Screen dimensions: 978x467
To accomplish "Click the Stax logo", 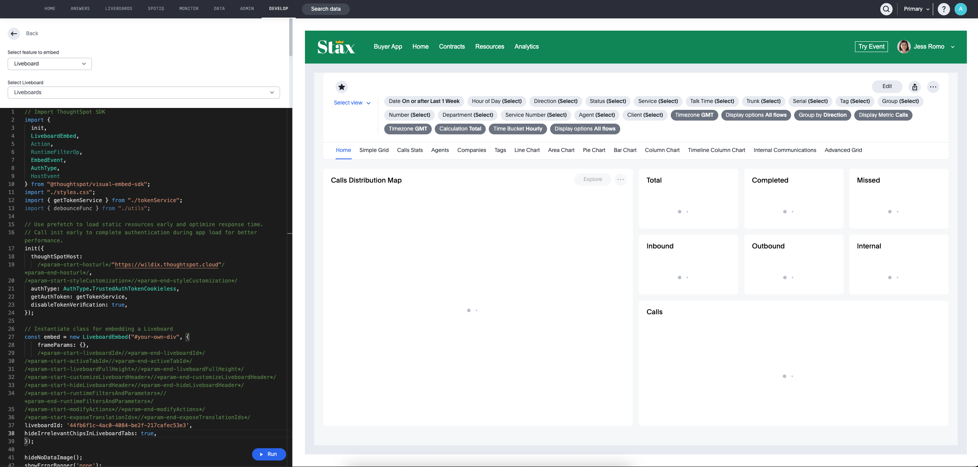I will pos(336,47).
